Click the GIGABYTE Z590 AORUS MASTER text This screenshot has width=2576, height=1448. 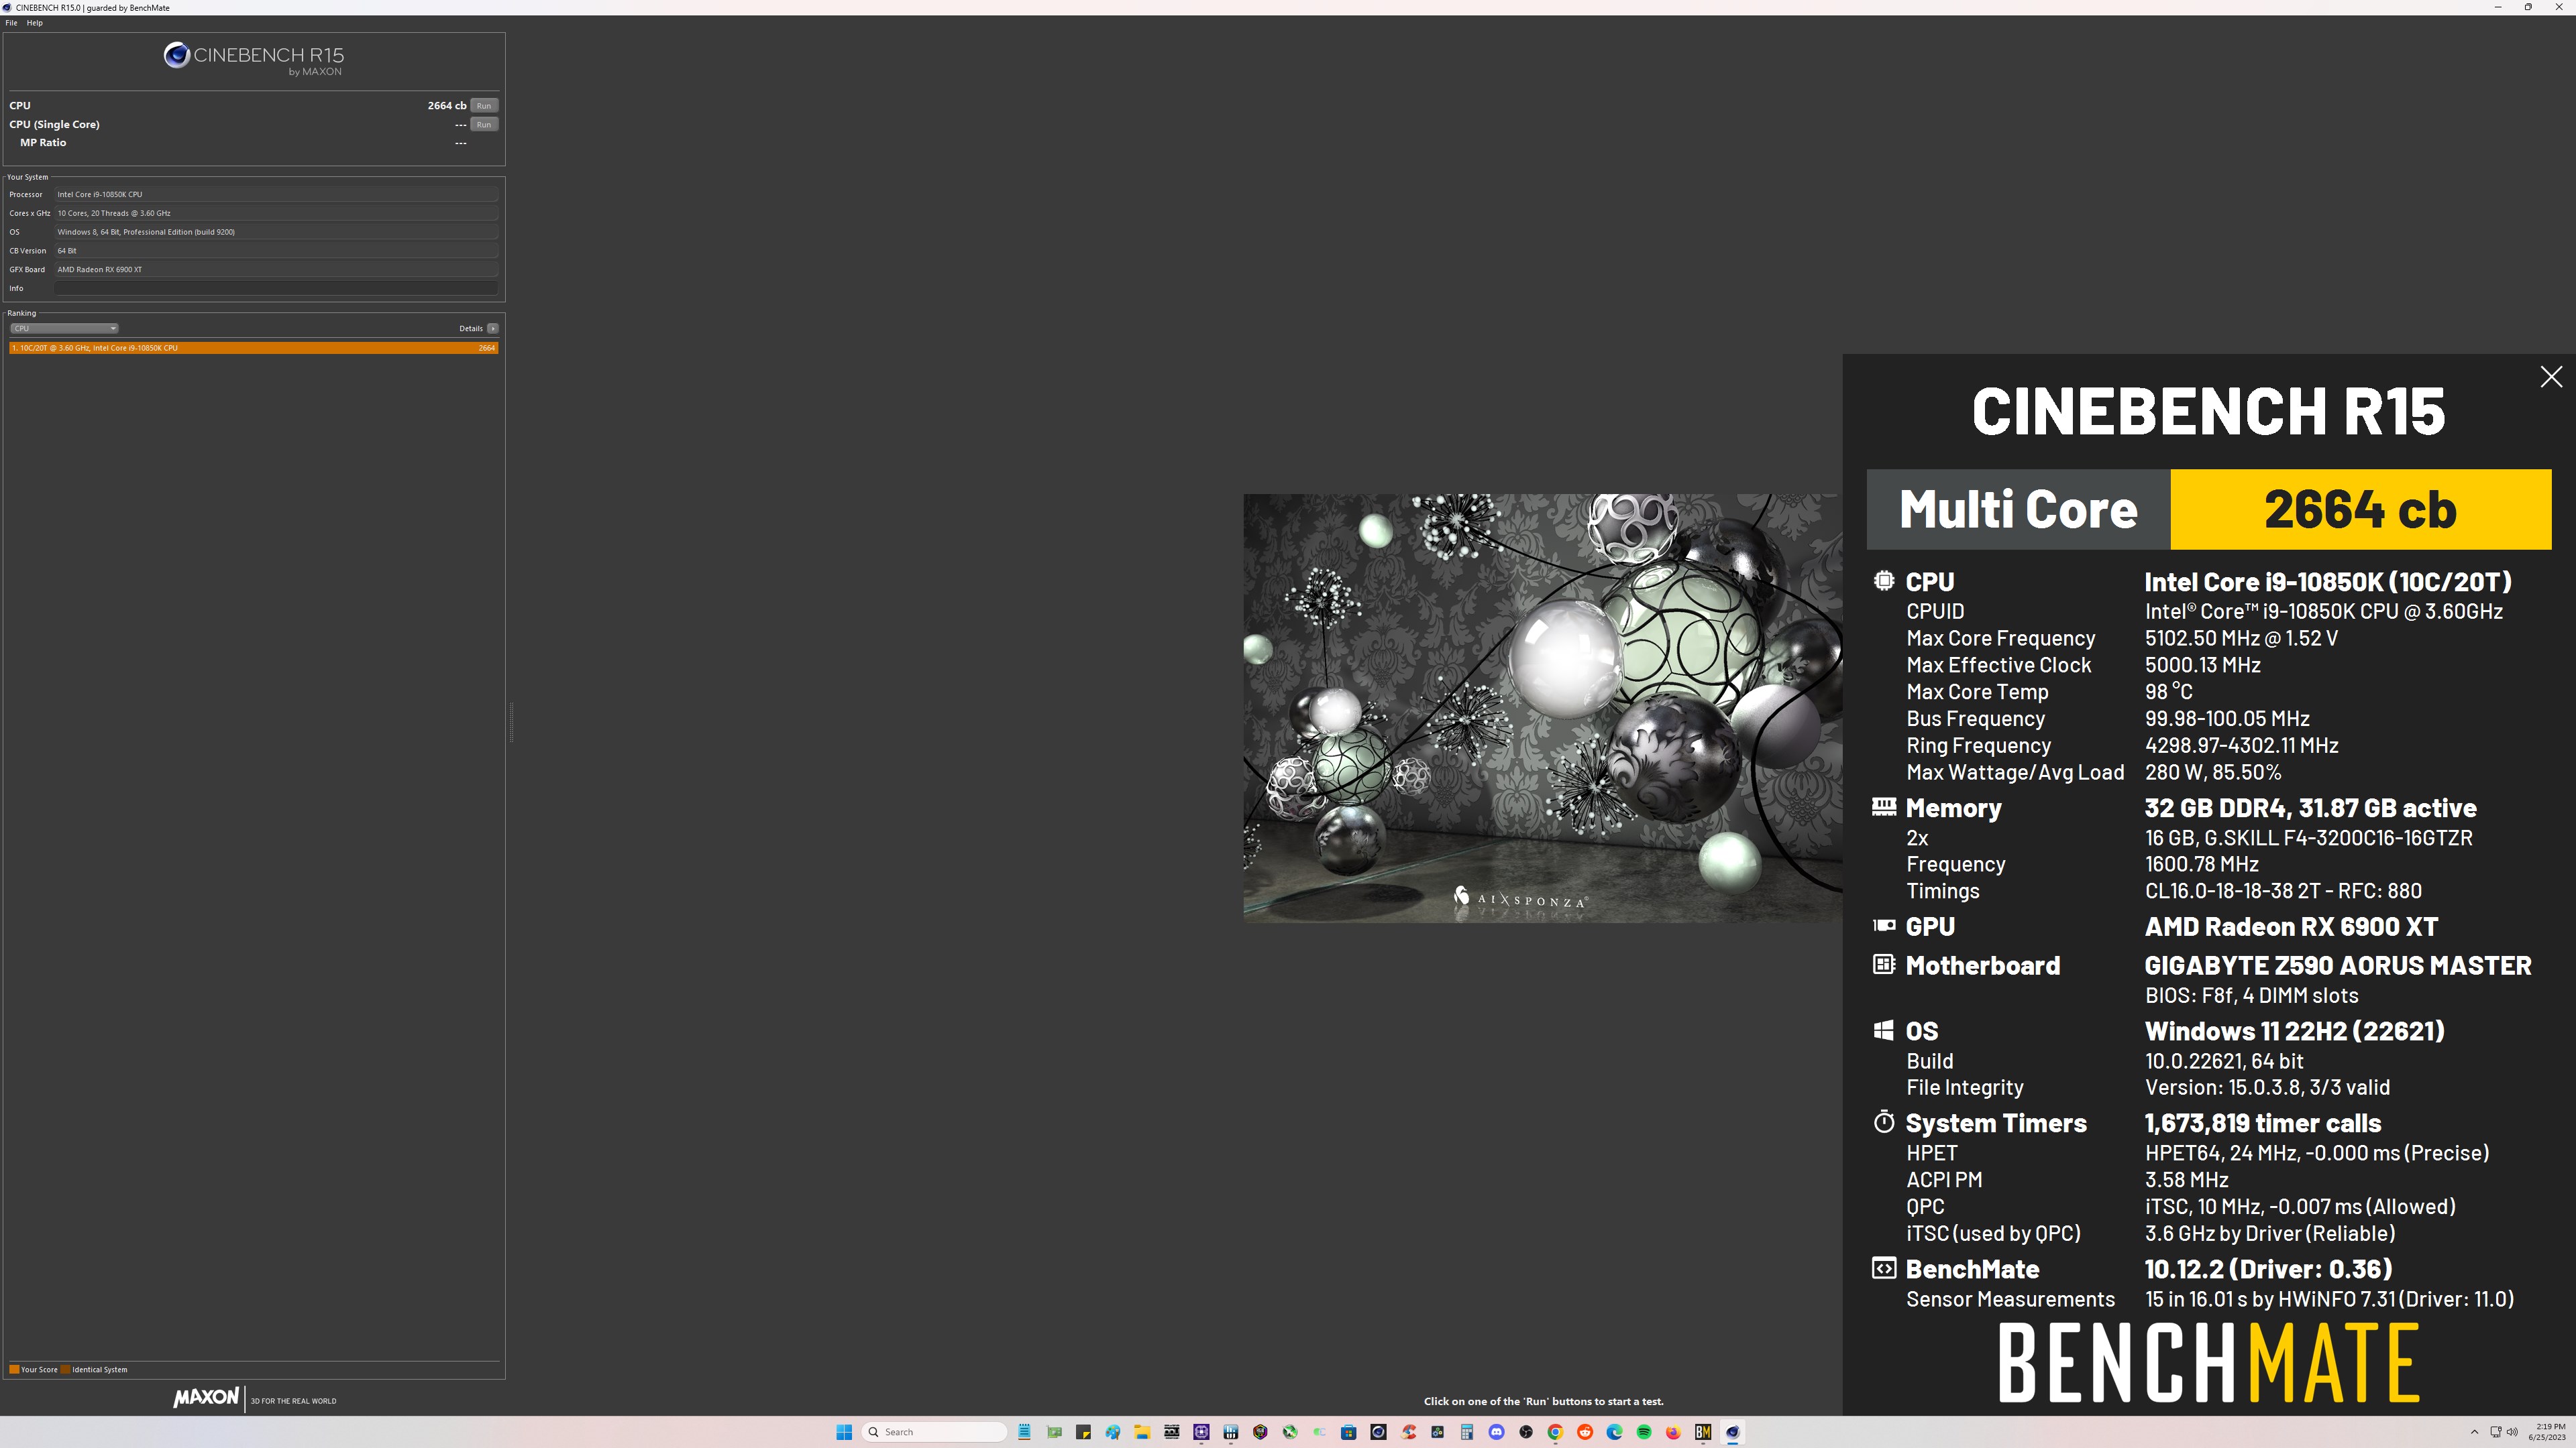tap(2338, 965)
